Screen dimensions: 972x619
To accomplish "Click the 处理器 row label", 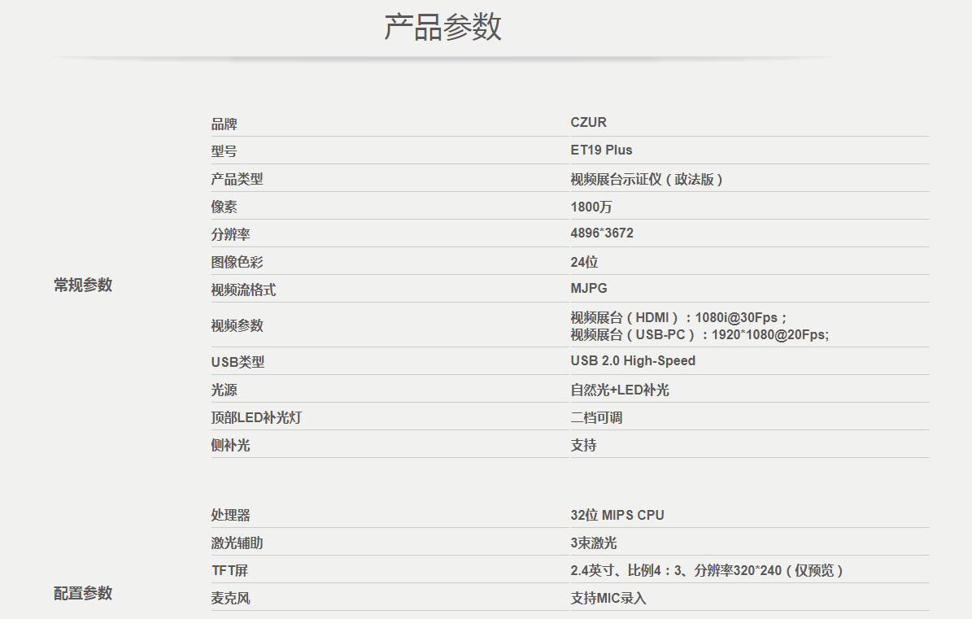I will coord(231,516).
